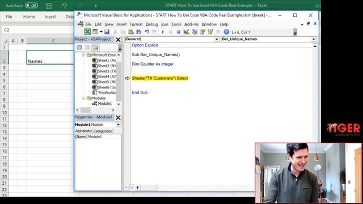Image resolution: width=363 pixels, height=204 pixels.
Task: Click the Break pause icon
Action: pos(171,32)
